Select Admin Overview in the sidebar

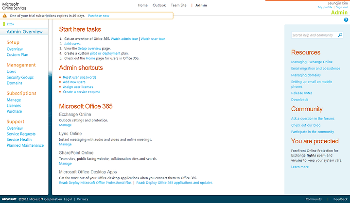25,32
